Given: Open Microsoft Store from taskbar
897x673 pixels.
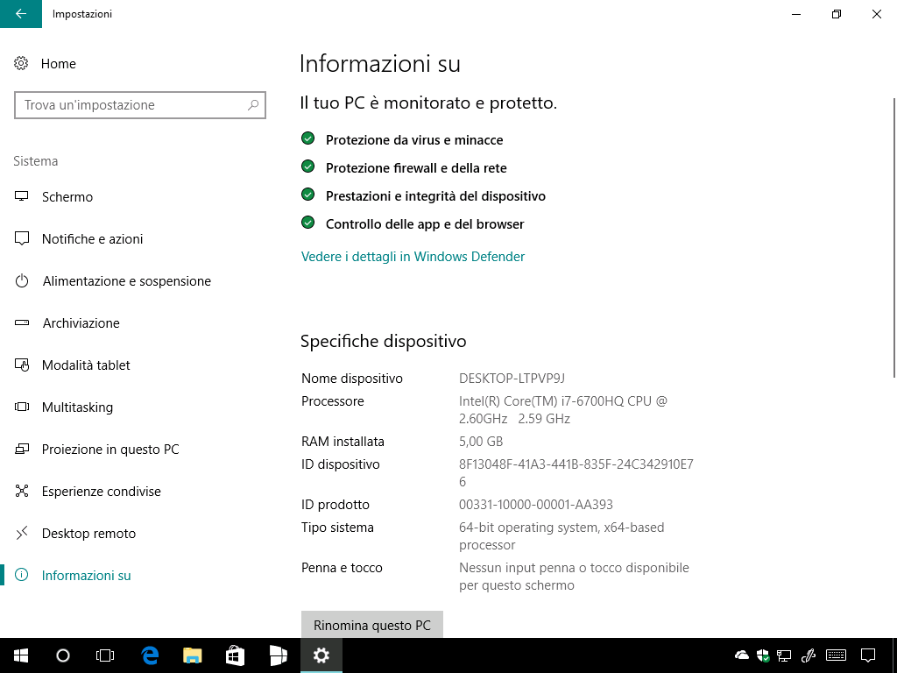Looking at the screenshot, I should tap(235, 655).
